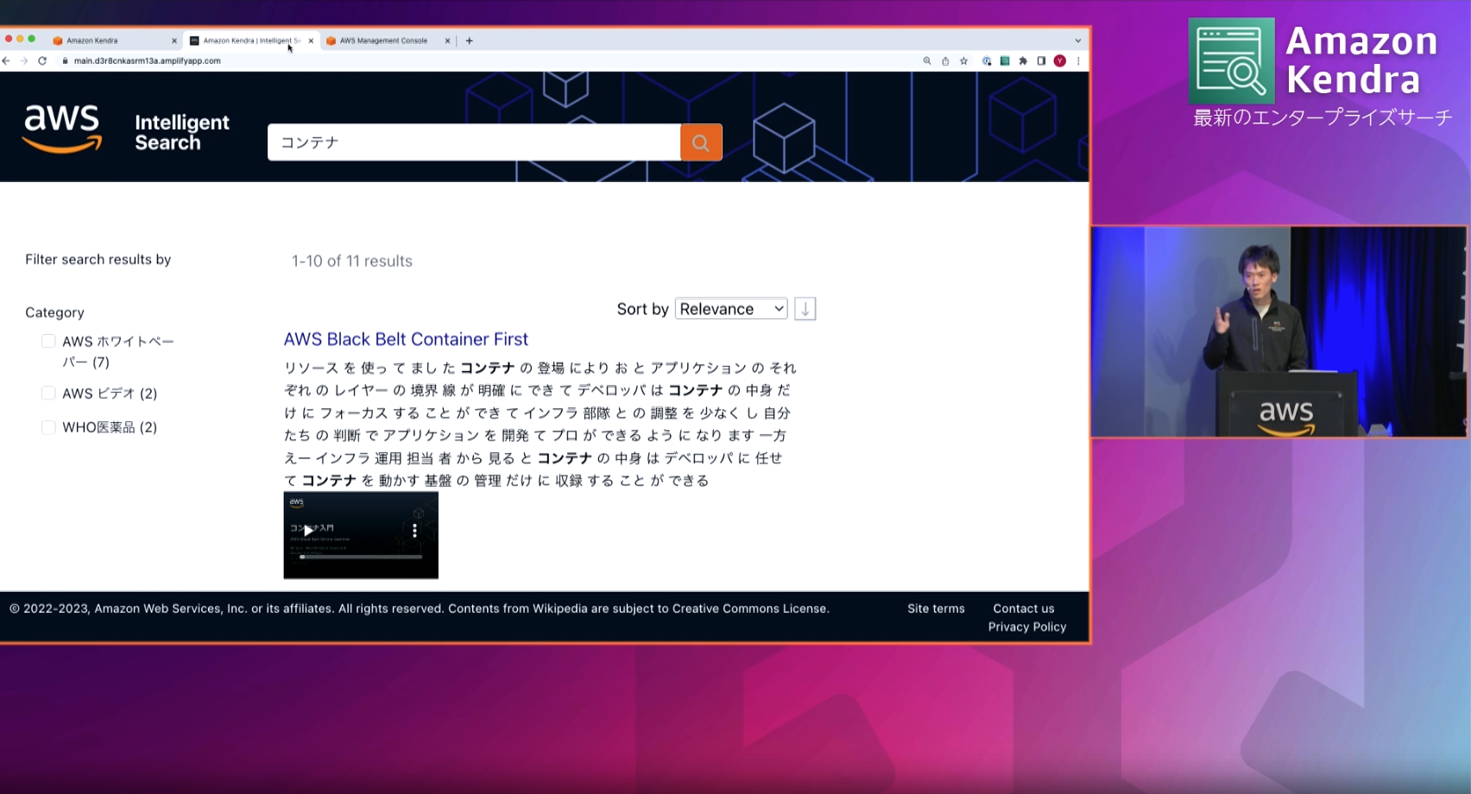Open the red Y profile avatar
The image size is (1471, 794).
[x=1060, y=61]
